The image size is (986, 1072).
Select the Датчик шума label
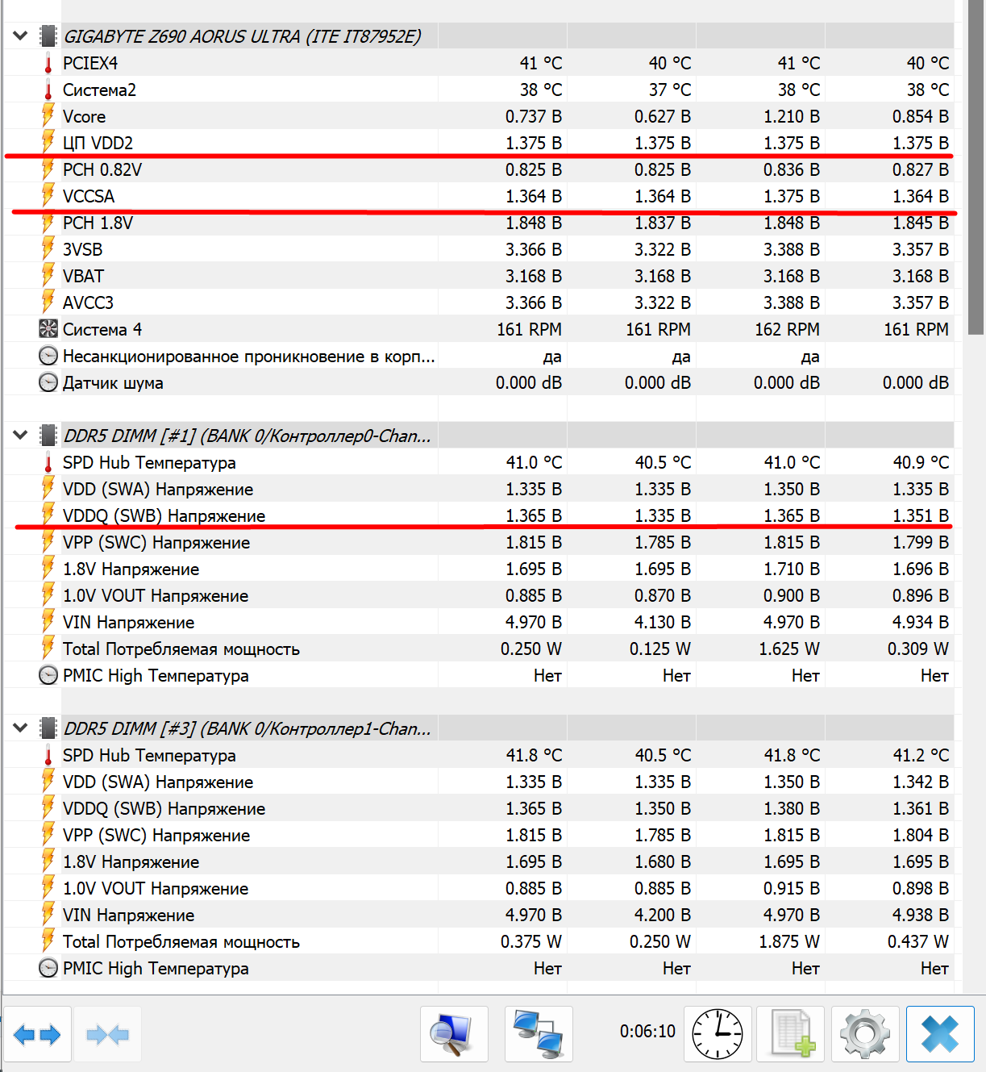[x=113, y=382]
